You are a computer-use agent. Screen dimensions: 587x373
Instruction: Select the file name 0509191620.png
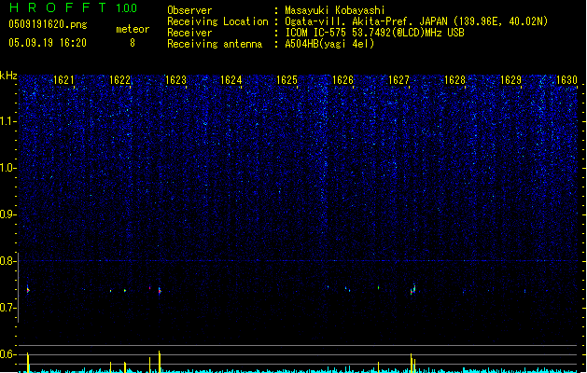(48, 24)
